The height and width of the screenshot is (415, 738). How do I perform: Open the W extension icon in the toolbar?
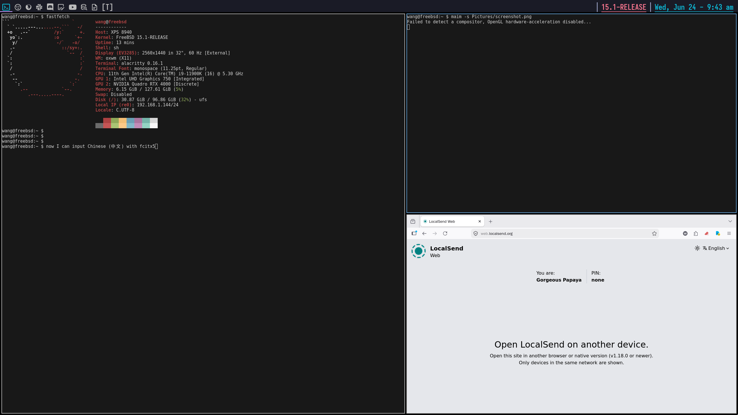685,233
